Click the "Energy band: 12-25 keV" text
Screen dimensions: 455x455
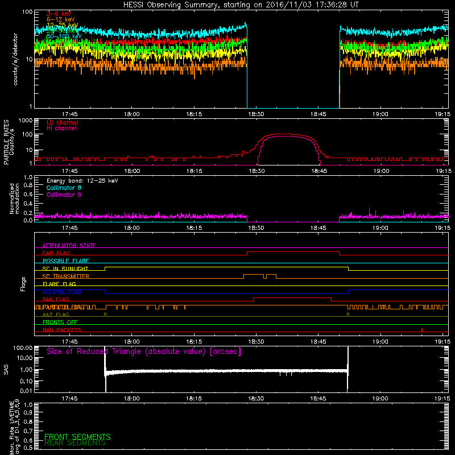82,181
